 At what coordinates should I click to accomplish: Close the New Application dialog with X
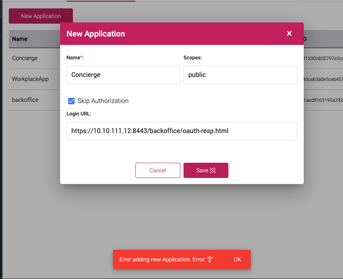click(x=289, y=34)
